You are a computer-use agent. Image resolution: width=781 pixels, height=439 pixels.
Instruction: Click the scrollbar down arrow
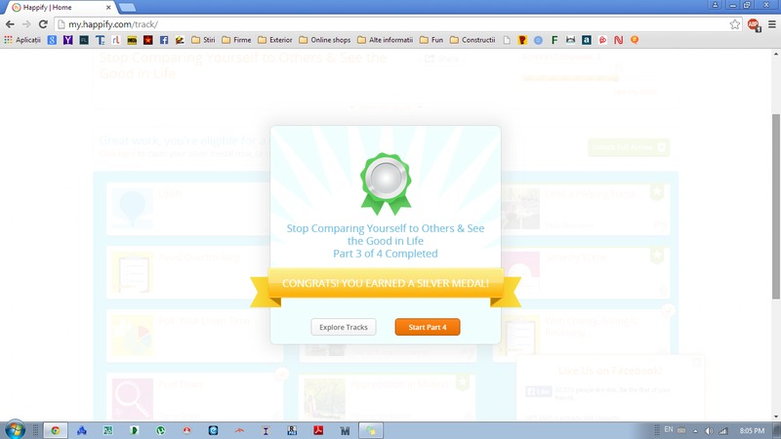pyautogui.click(x=776, y=417)
